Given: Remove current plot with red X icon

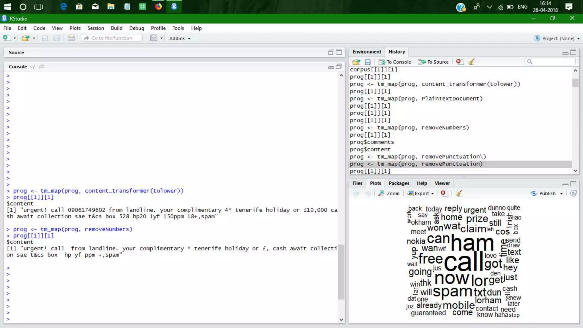Looking at the screenshot, I should click(x=443, y=193).
